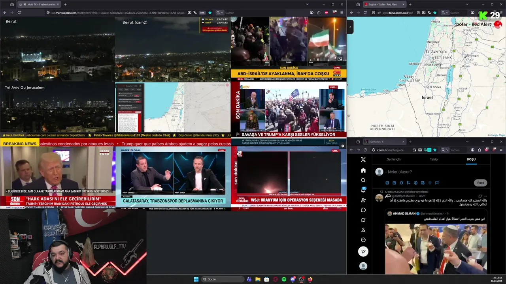Open new tab in X browser window

pyautogui.click(x=410, y=142)
